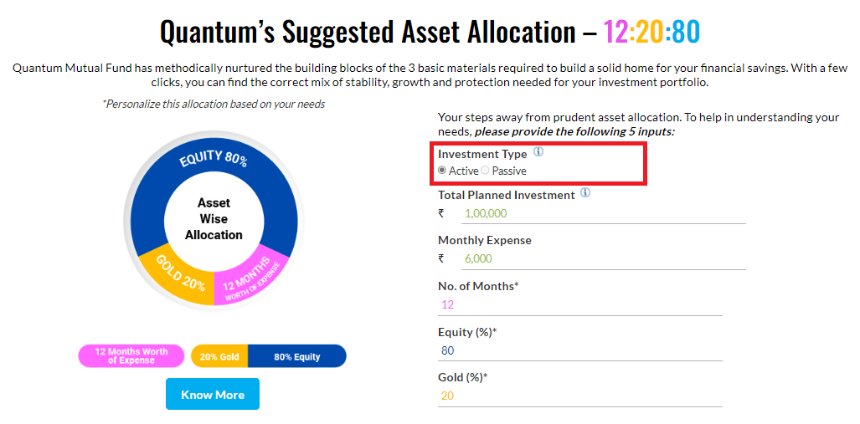Click the Monthly Expense amount field
This screenshot has height=424, width=860.
[x=603, y=259]
